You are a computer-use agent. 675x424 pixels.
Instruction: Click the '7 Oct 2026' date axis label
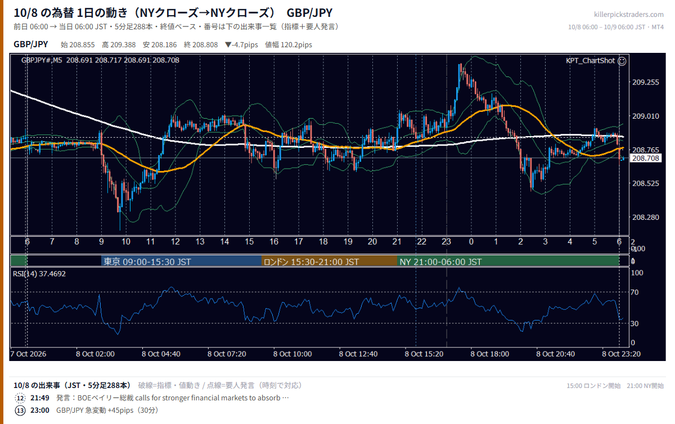click(29, 354)
